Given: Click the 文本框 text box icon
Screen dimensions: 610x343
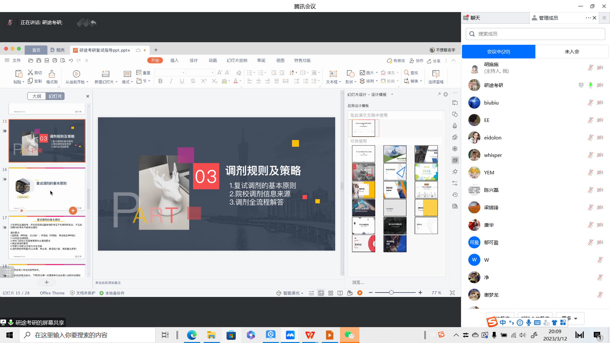Looking at the screenshot, I should [x=333, y=74].
